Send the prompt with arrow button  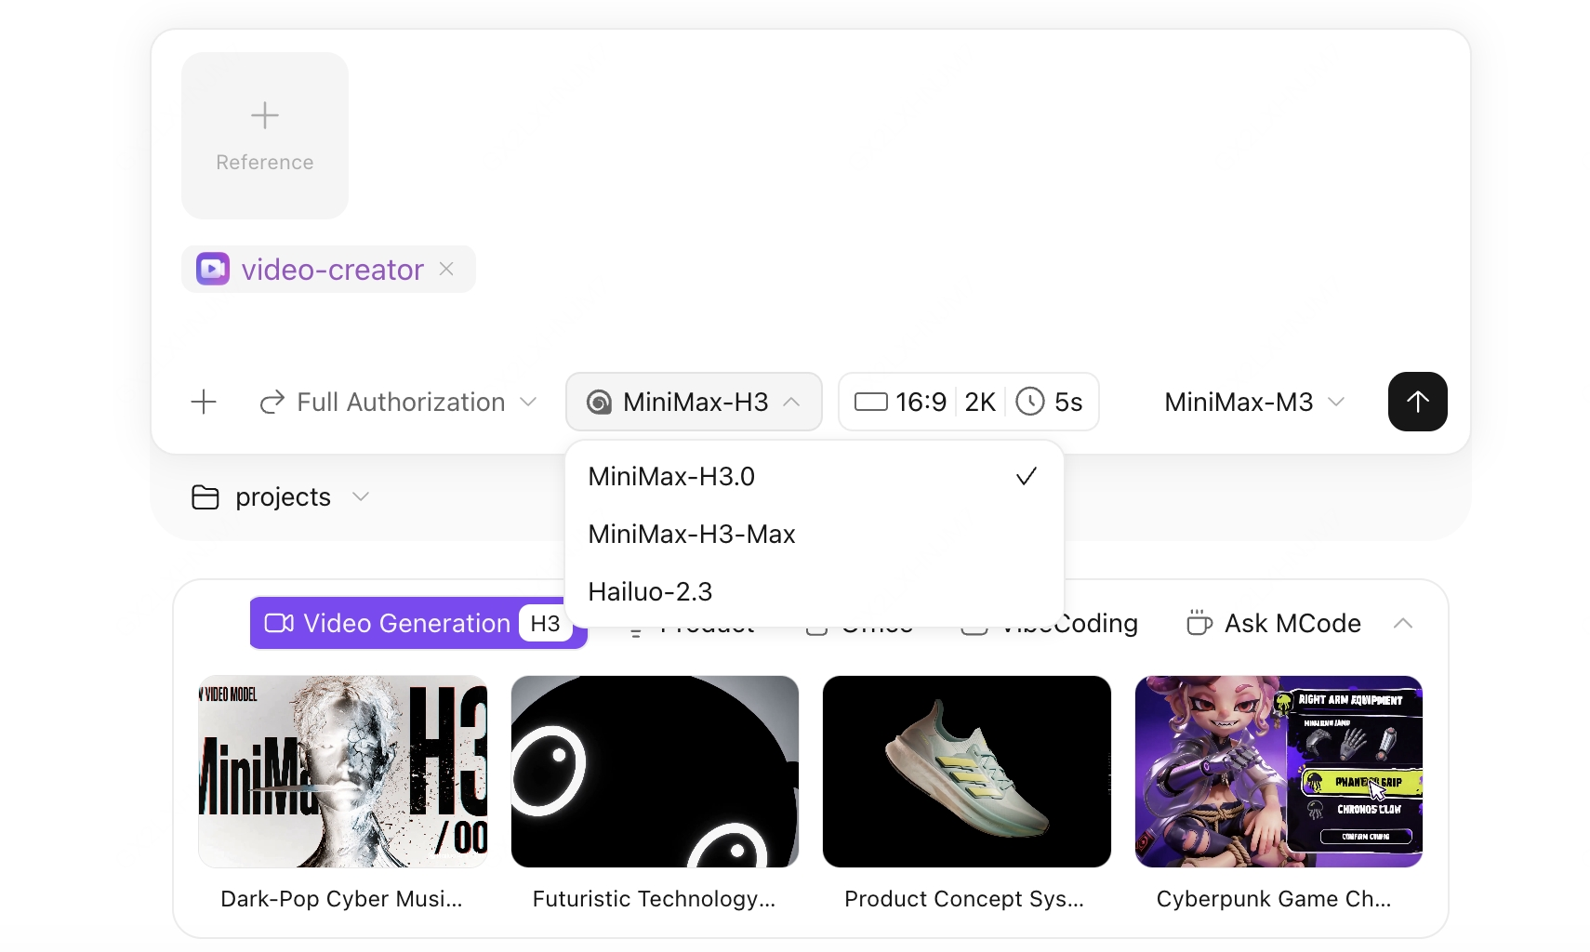(1417, 402)
